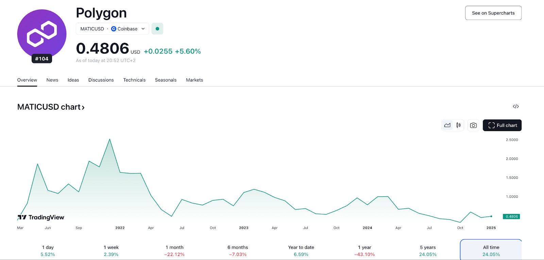Screen dimensions: 544x260
Task: Open the Technicals tab
Action: (134, 80)
